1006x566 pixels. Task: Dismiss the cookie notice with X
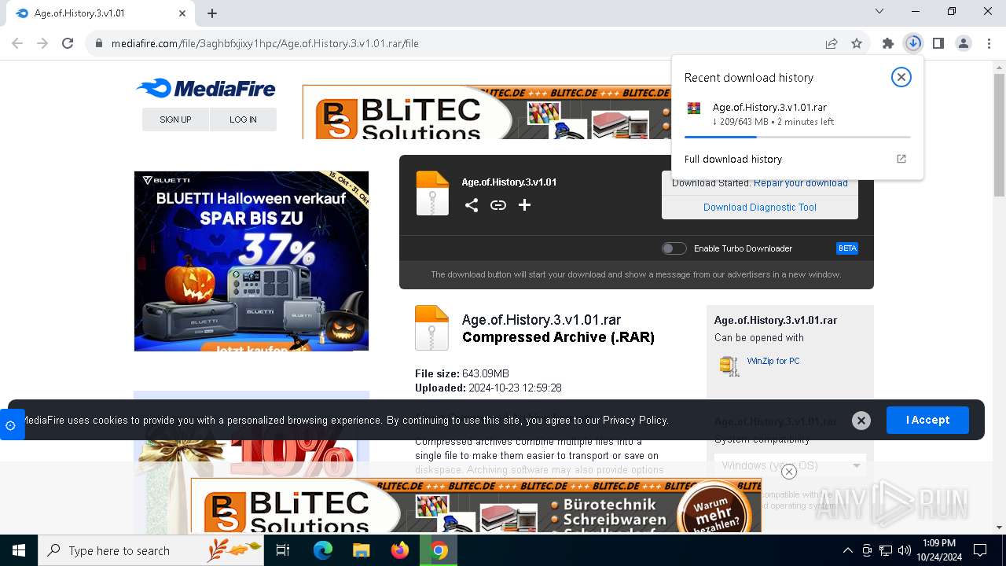click(x=861, y=421)
